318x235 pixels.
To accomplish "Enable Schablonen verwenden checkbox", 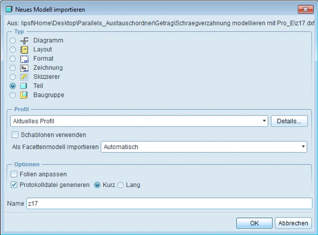I will 15,135.
